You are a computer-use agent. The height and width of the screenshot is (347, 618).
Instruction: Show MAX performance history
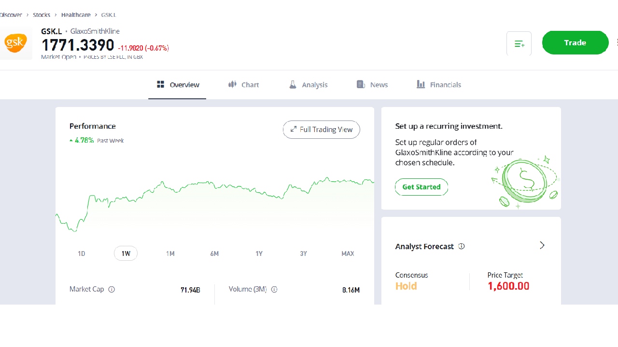pyautogui.click(x=348, y=254)
